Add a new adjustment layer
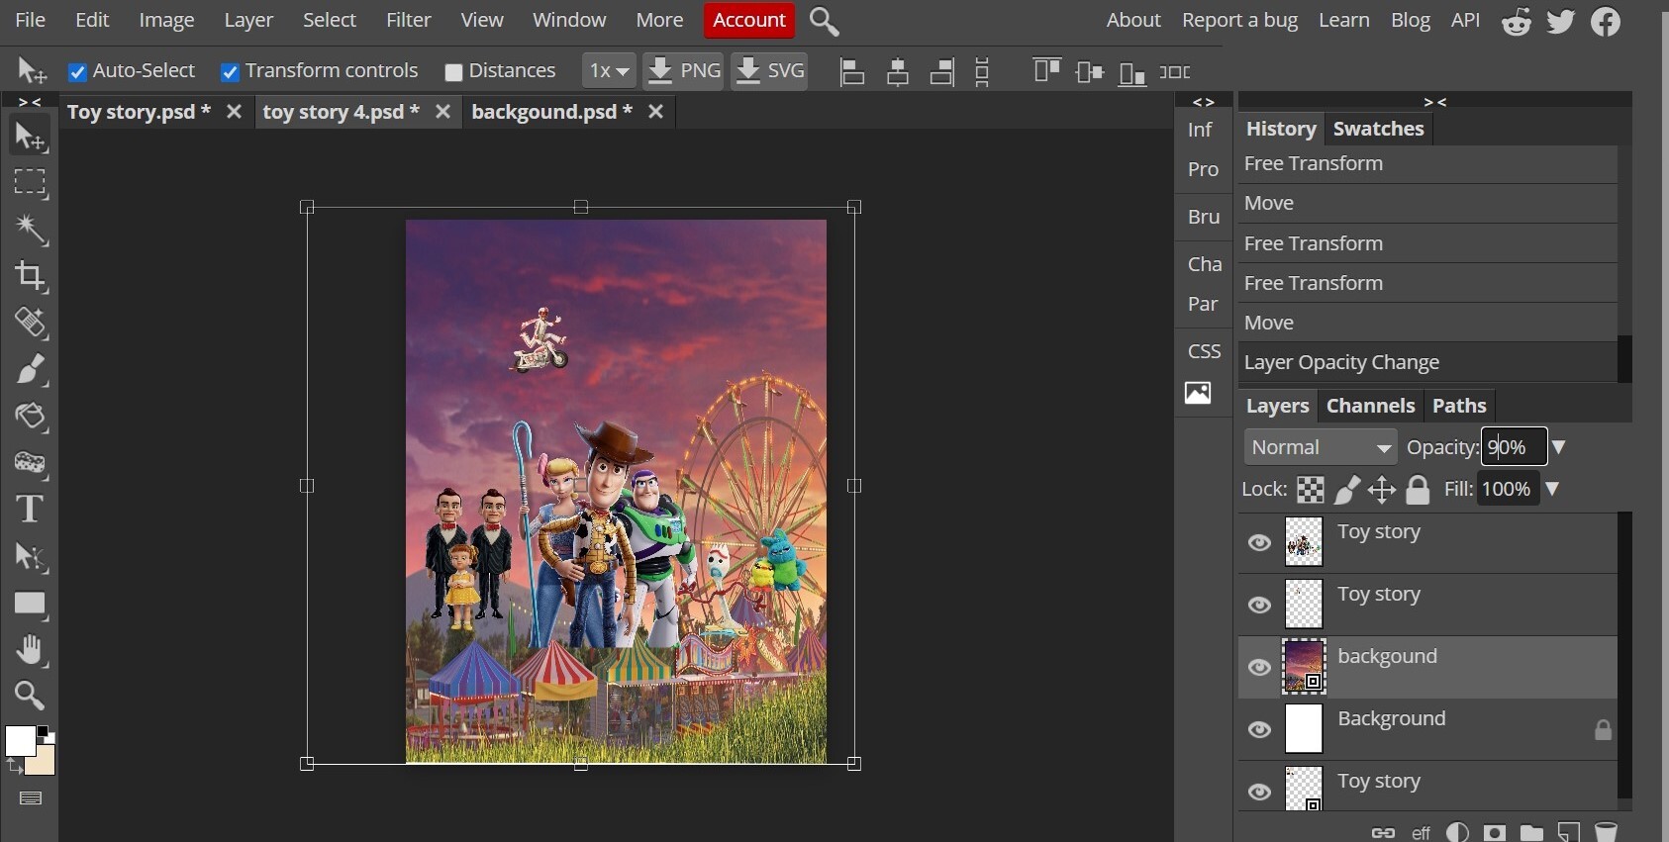This screenshot has height=842, width=1669. click(1457, 832)
